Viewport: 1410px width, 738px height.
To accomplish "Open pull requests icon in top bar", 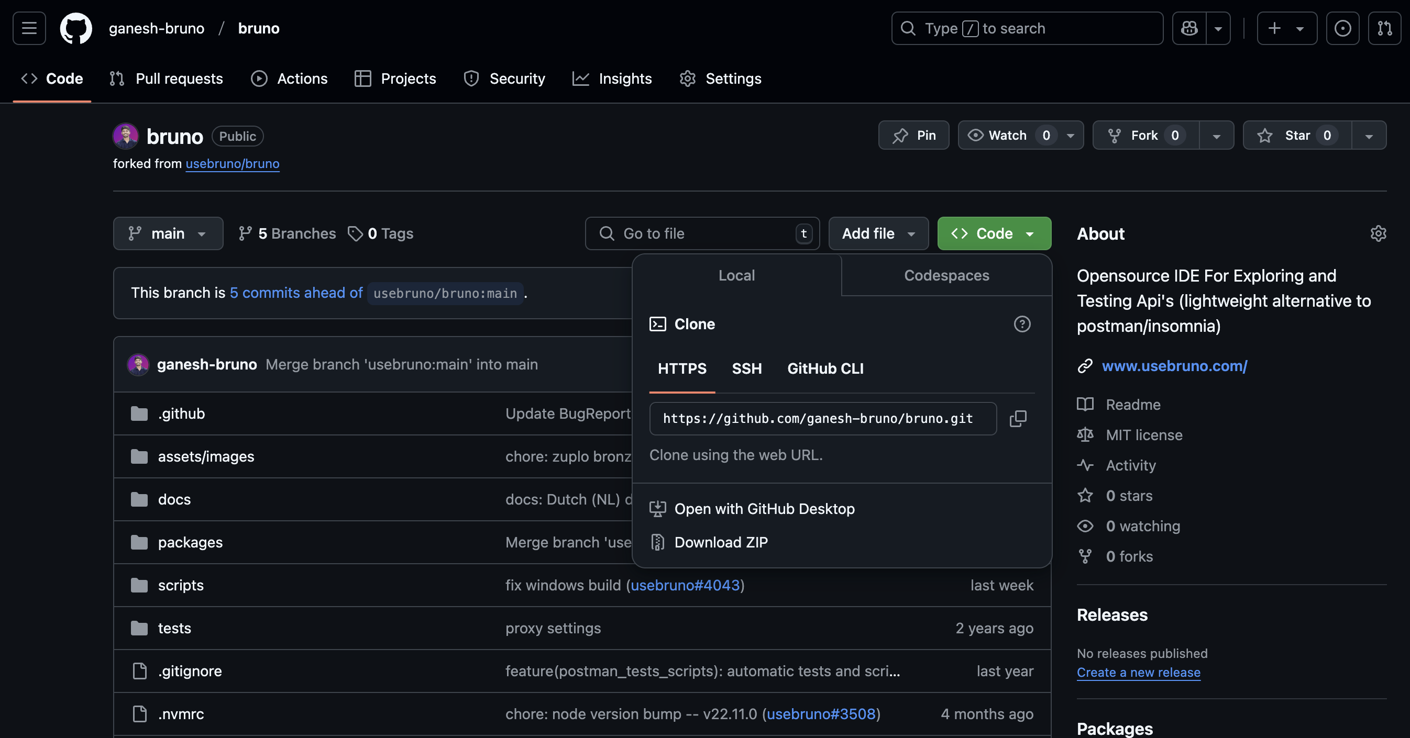I will tap(1384, 28).
